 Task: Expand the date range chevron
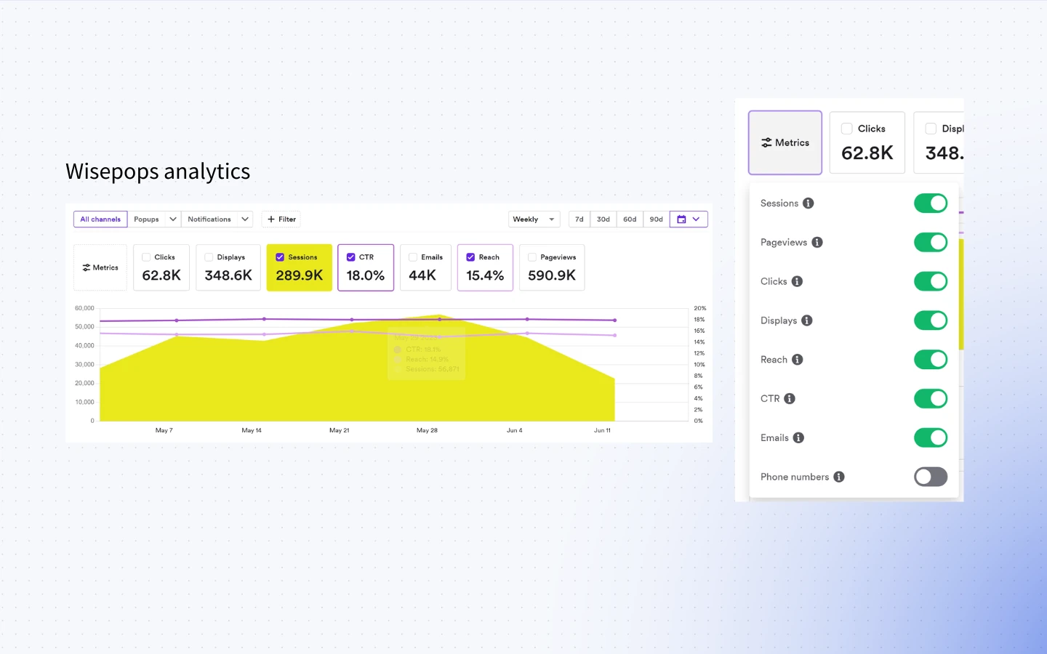pyautogui.click(x=697, y=219)
